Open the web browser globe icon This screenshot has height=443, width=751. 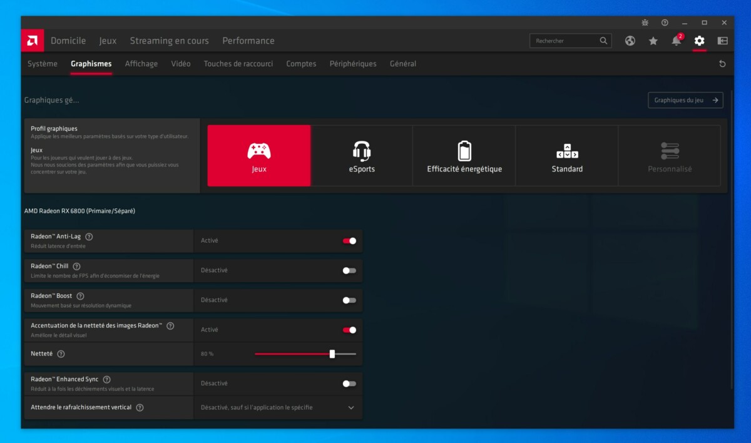pos(630,41)
